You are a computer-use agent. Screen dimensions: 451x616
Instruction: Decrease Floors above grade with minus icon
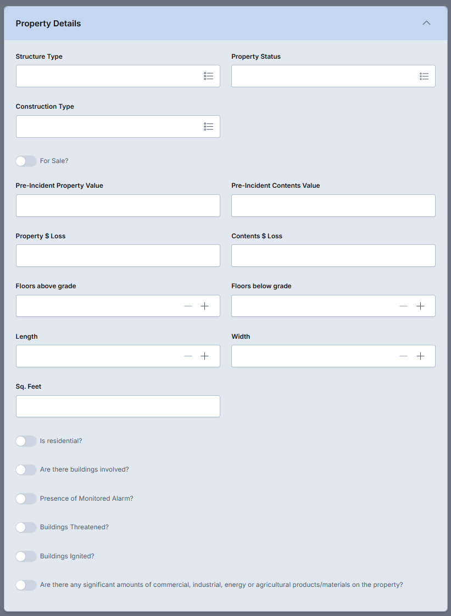click(188, 306)
